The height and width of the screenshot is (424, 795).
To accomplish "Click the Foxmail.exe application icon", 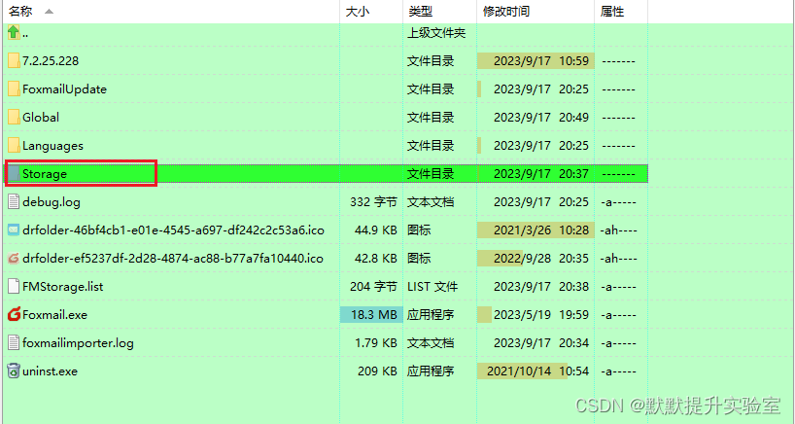I will click(x=14, y=314).
